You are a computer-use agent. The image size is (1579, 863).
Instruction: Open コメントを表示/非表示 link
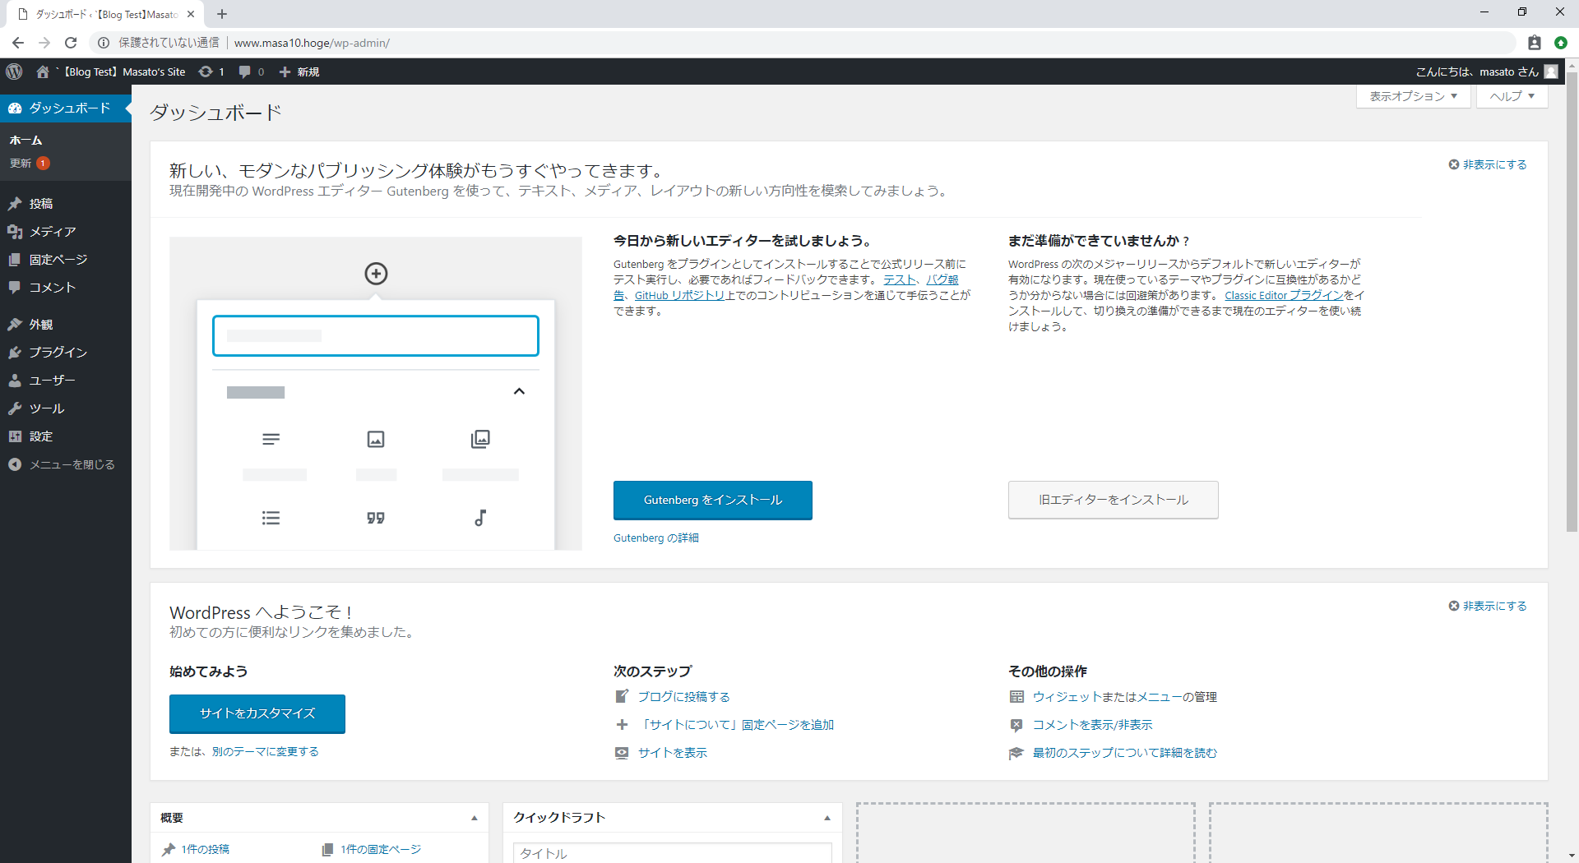(1093, 724)
